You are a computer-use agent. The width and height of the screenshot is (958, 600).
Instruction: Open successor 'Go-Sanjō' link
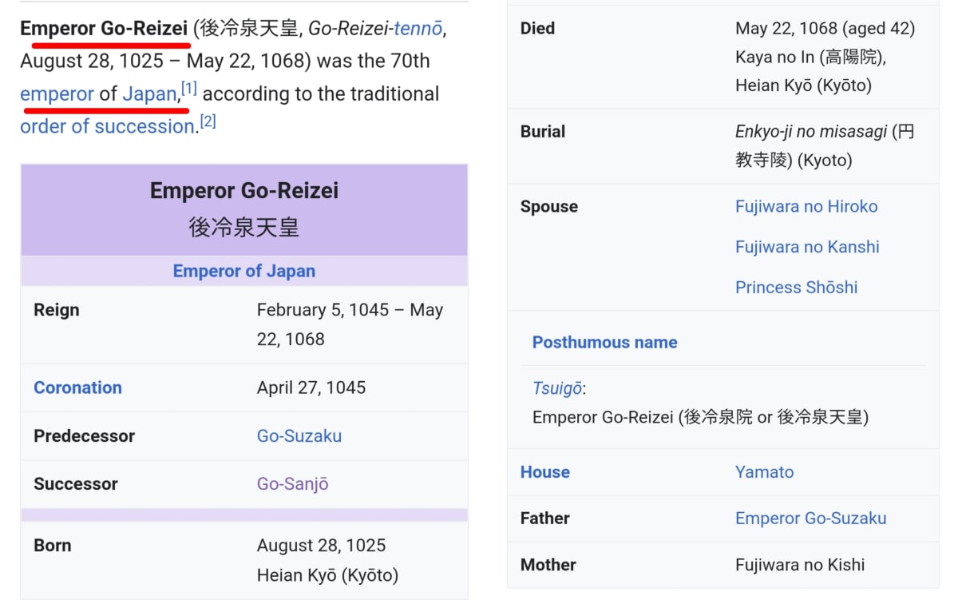click(x=293, y=483)
